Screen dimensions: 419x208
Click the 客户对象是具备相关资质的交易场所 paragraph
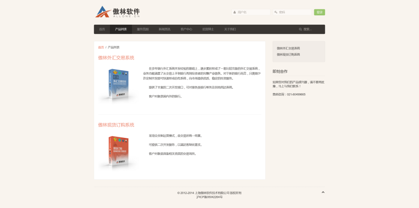[x=173, y=154]
